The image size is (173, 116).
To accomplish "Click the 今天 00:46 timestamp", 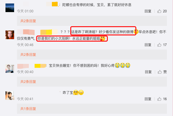I will (25, 45).
